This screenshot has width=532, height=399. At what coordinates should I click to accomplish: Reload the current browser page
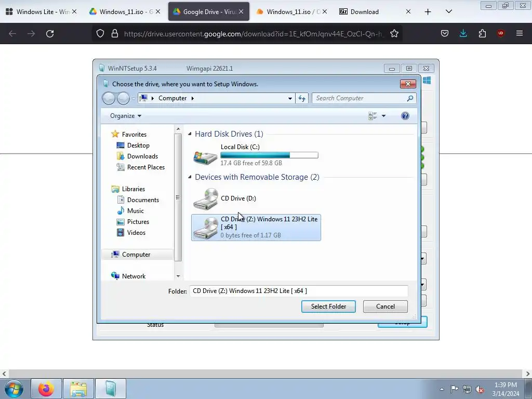(x=50, y=33)
